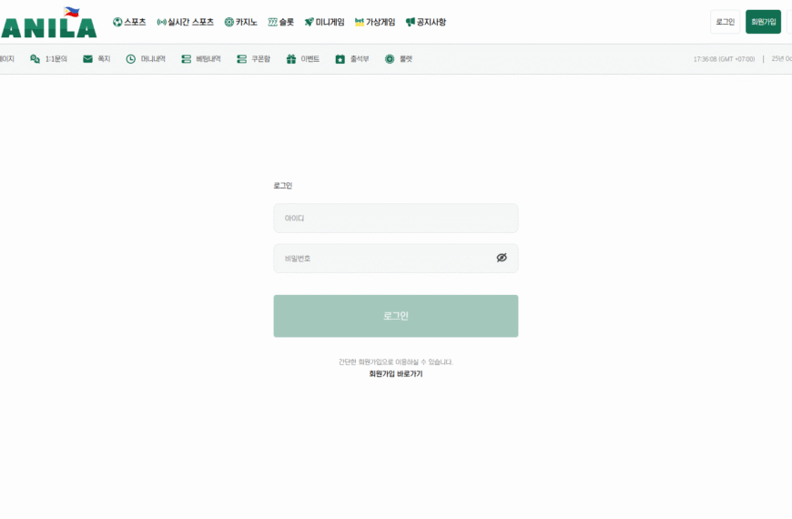Click the live signal icon beside 실시간 스포츠
The image size is (792, 519).
162,22
